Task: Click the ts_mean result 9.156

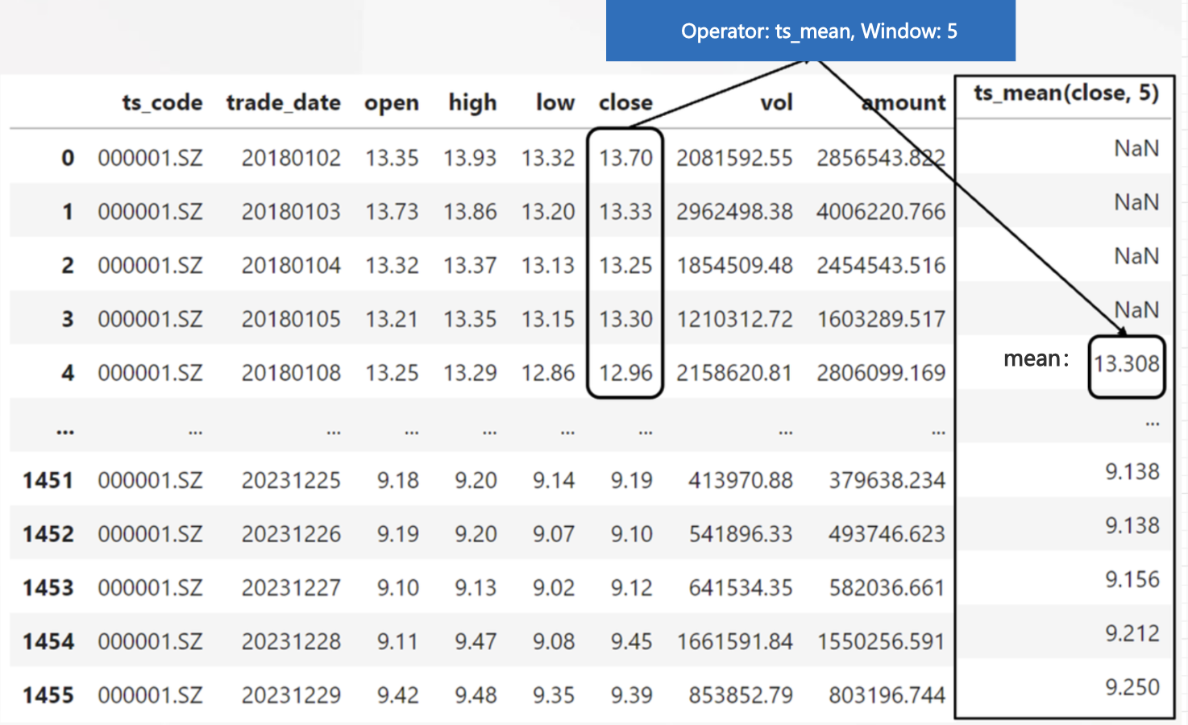Action: coord(1132,579)
